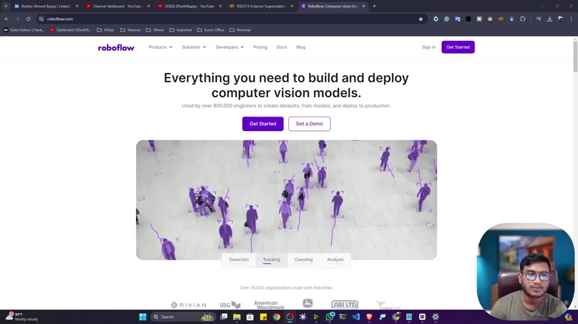Open the Personal bookmark folder
This screenshot has height=324, width=578.
(x=240, y=30)
